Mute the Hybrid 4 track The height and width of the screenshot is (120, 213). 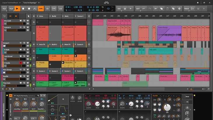point(28,27)
